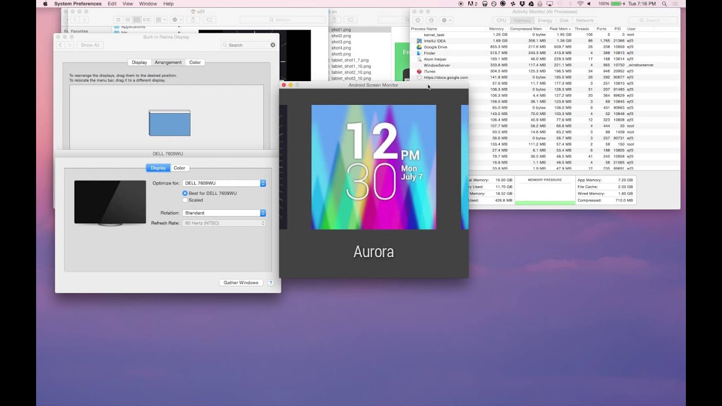Switch to CPU tab in Activity Monitor
The height and width of the screenshot is (406, 722).
(501, 20)
